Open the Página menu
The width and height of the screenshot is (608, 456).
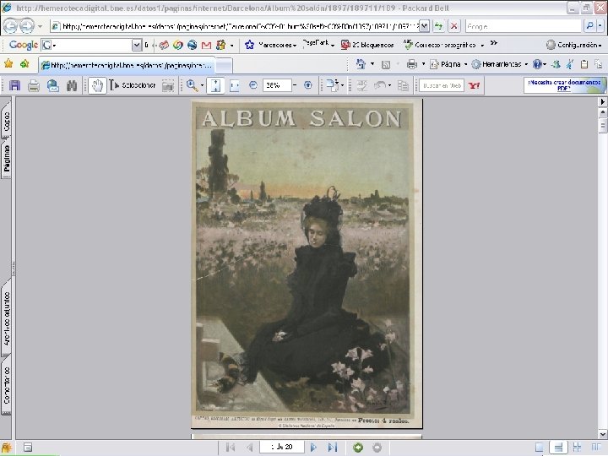[448, 64]
